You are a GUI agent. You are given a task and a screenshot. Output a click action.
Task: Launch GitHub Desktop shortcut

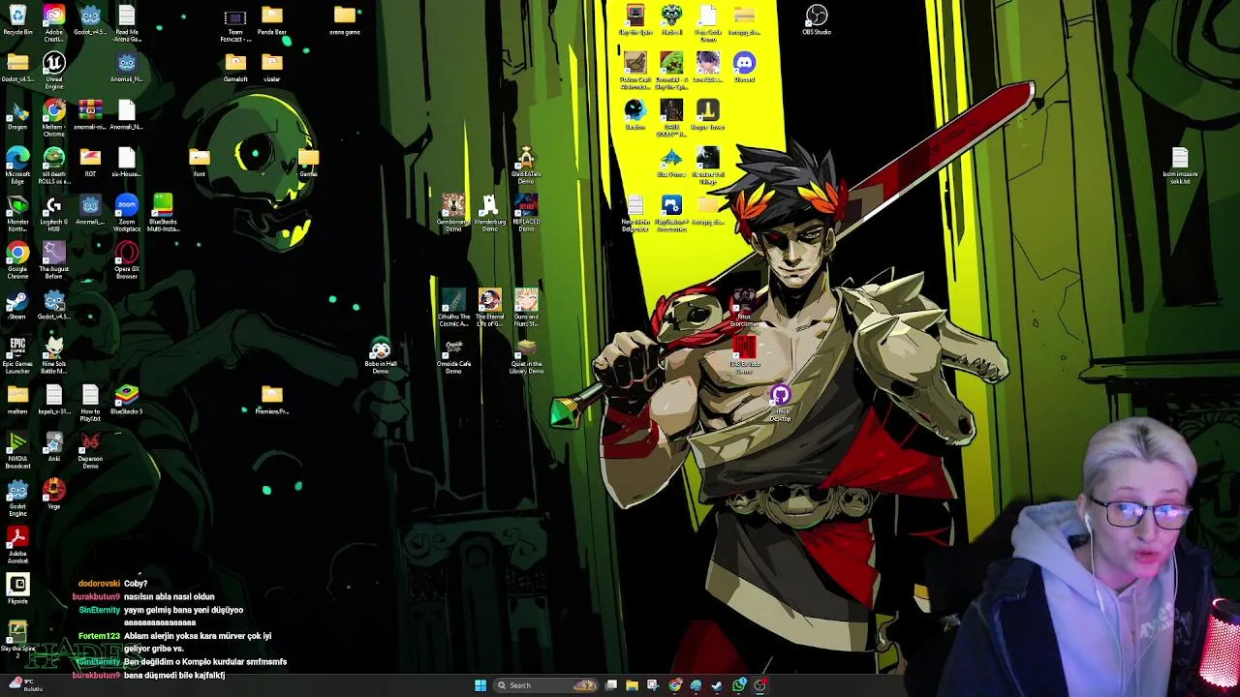(x=781, y=402)
